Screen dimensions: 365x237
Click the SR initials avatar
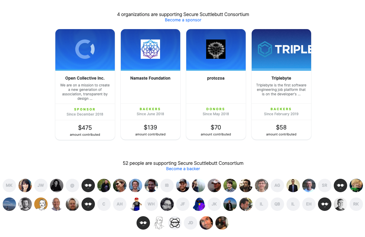(325, 185)
